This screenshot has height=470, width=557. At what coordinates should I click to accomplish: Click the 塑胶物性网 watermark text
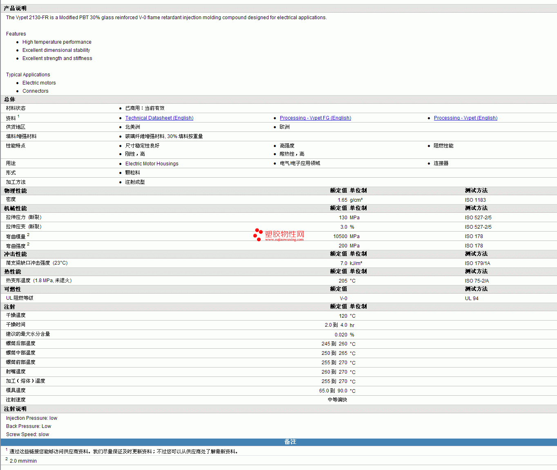coord(284,234)
